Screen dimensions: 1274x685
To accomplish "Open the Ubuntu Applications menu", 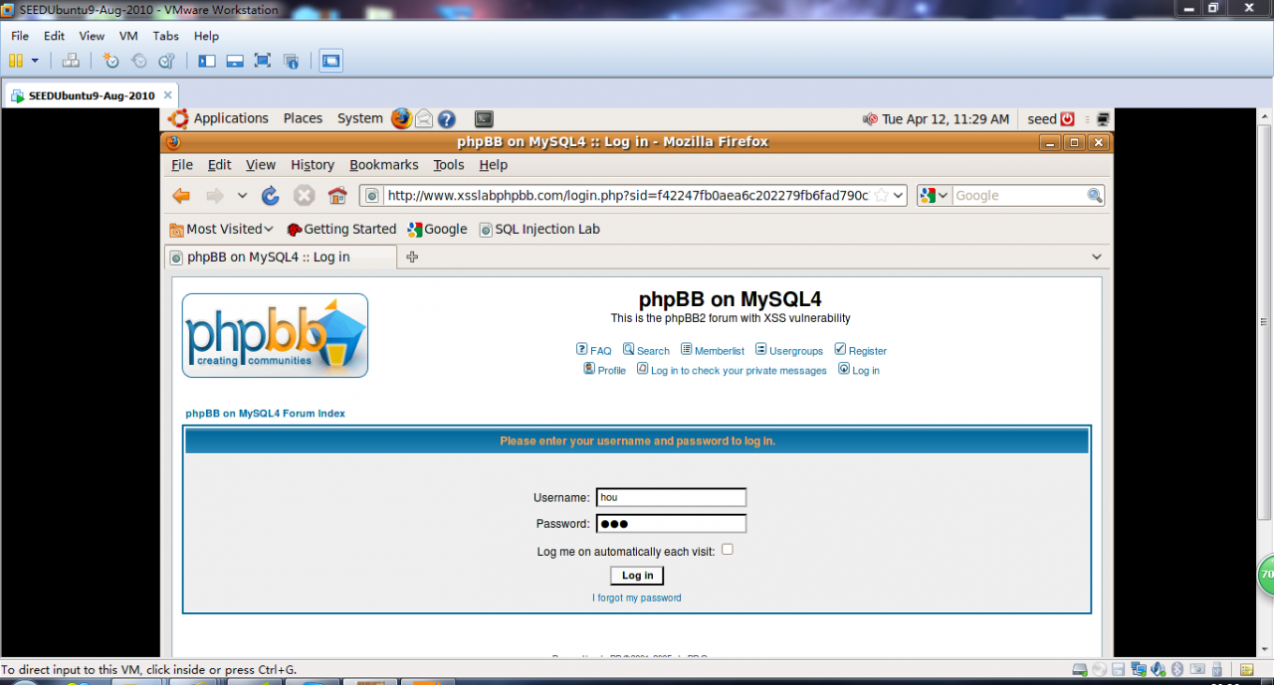I will [x=231, y=118].
